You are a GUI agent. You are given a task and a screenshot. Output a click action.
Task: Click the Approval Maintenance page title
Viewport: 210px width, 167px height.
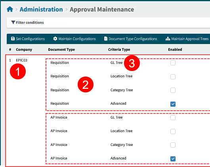pos(102,10)
